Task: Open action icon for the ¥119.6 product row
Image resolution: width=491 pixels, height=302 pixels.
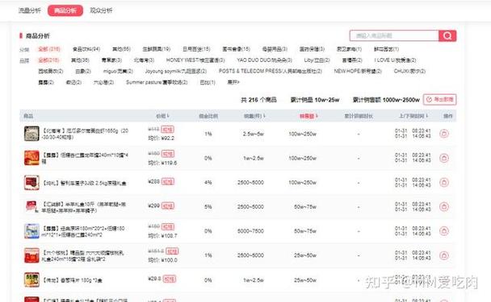Action: (x=444, y=158)
